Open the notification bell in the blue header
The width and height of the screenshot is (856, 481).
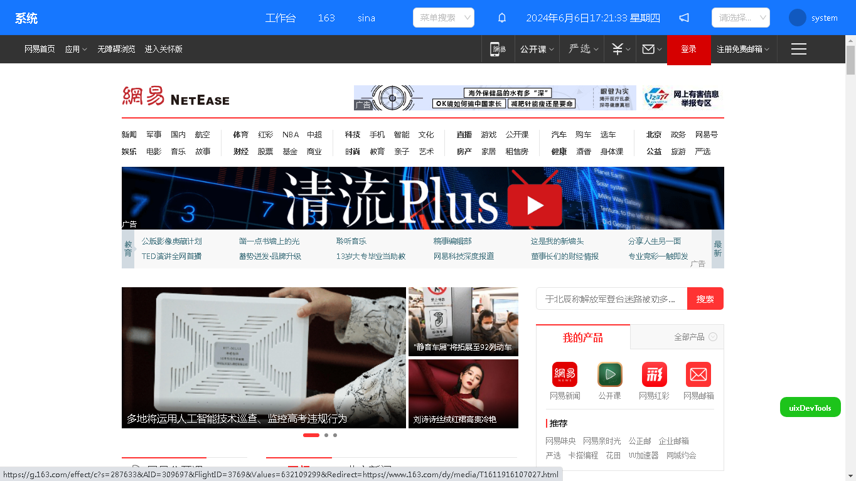(x=502, y=18)
